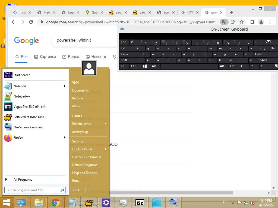Expand Firefox jump list arrow
The width and height of the screenshot is (278, 208).
tap(65, 137)
